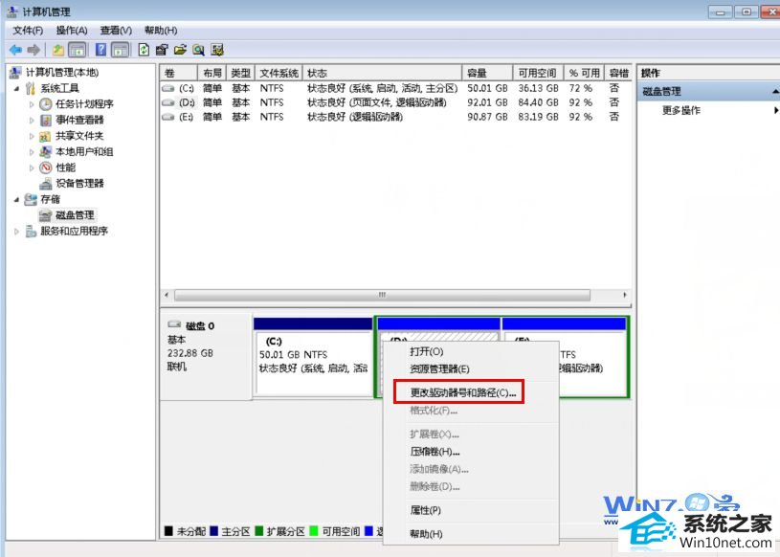Click the 可用空间 column header
Viewport: 780px width, 557px height.
pos(538,73)
